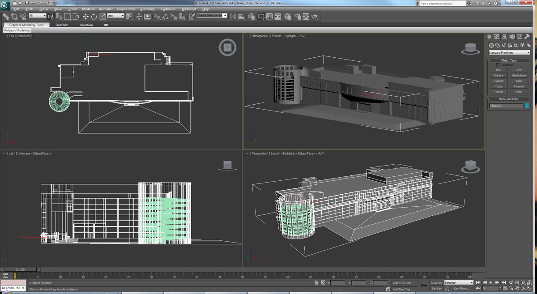Open the Modifiers menu

tap(88, 9)
